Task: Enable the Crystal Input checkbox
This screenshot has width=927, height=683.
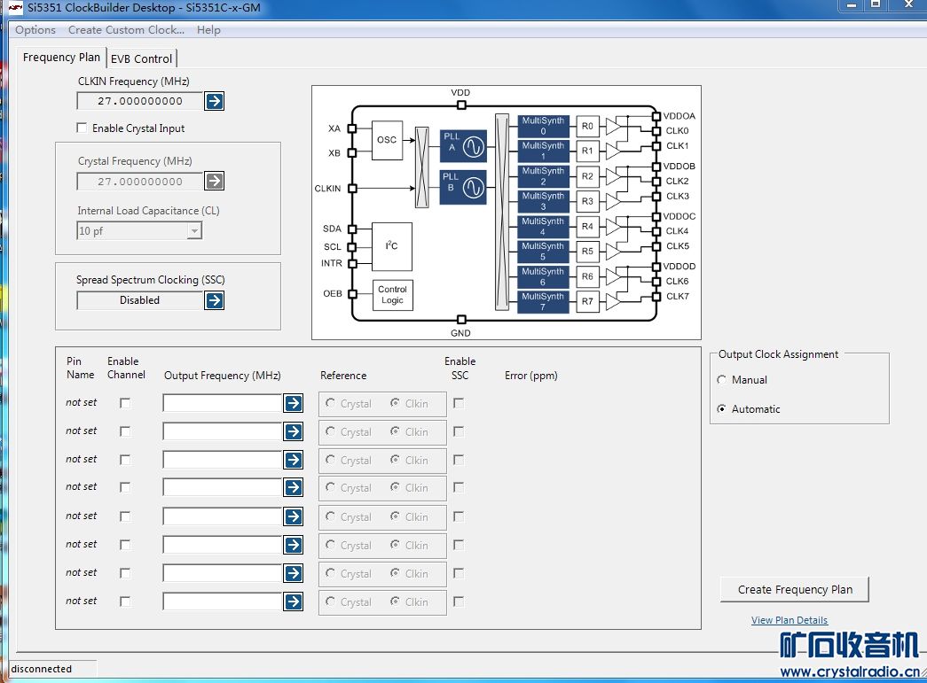Action: pos(82,128)
